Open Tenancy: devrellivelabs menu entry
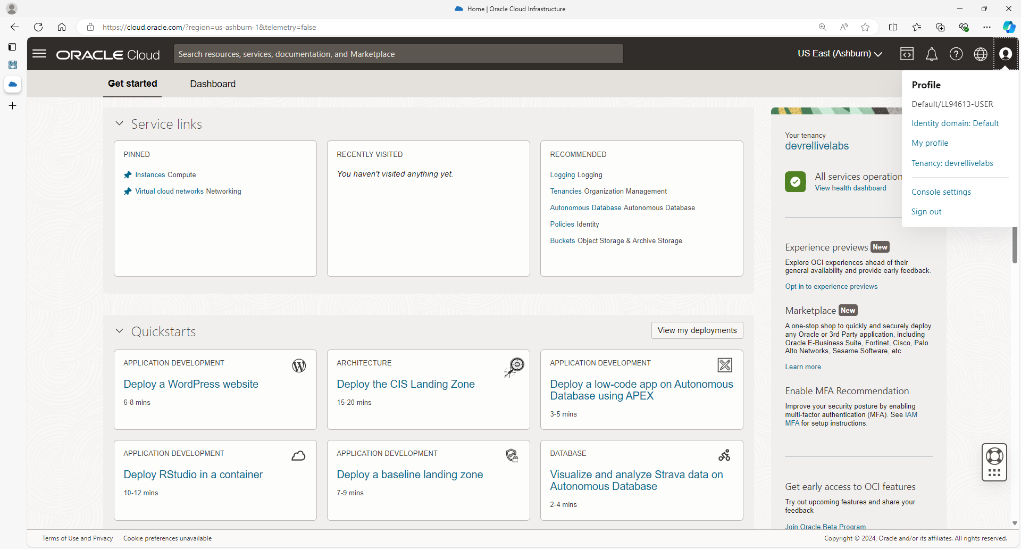This screenshot has height=549, width=1021. pyautogui.click(x=952, y=163)
